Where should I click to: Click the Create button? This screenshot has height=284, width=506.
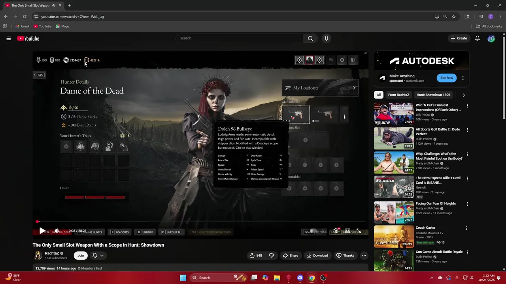[x=459, y=38]
